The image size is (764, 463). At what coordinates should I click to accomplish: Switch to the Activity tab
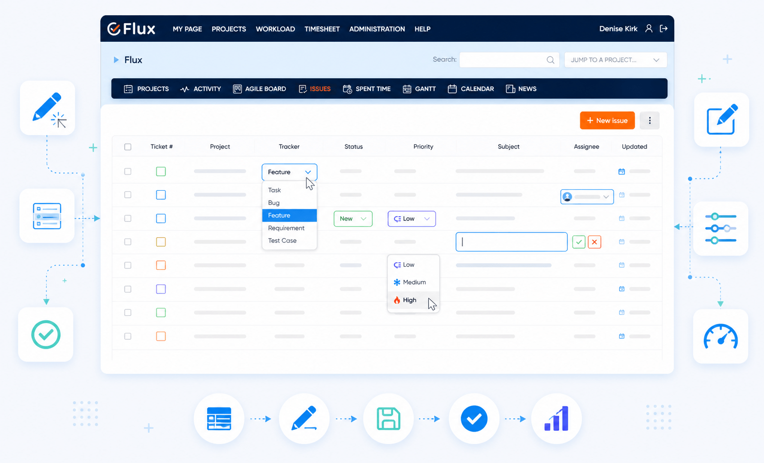point(201,89)
